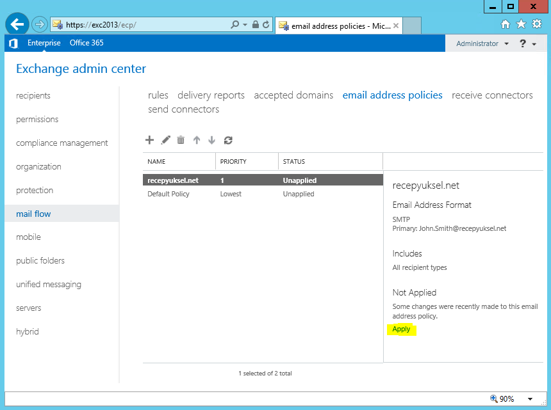The width and height of the screenshot is (551, 410).
Task: Select the Default Policy row
Action: [263, 194]
